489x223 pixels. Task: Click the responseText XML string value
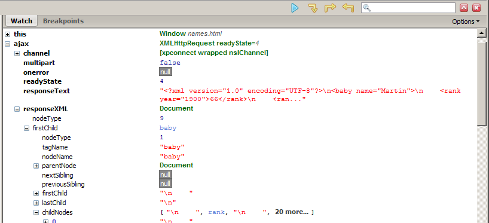pyautogui.click(x=310, y=95)
